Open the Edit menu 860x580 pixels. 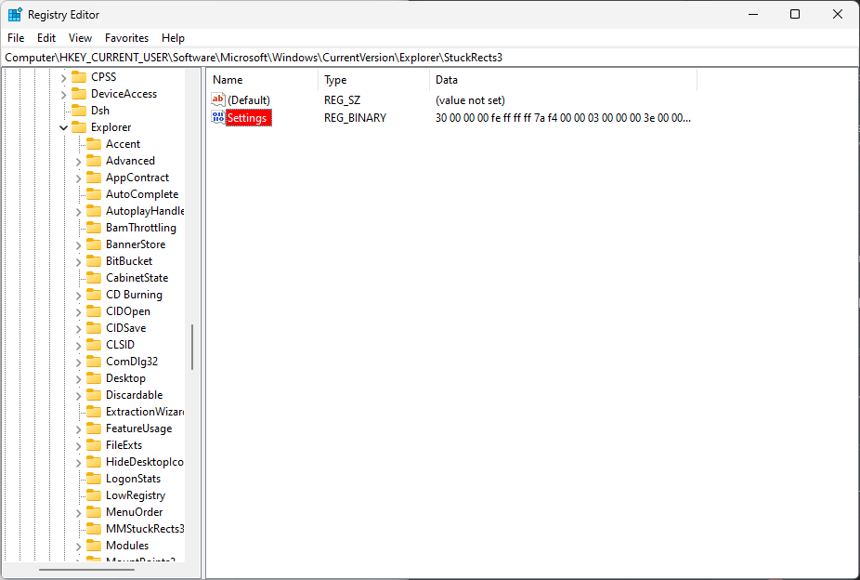(x=46, y=38)
